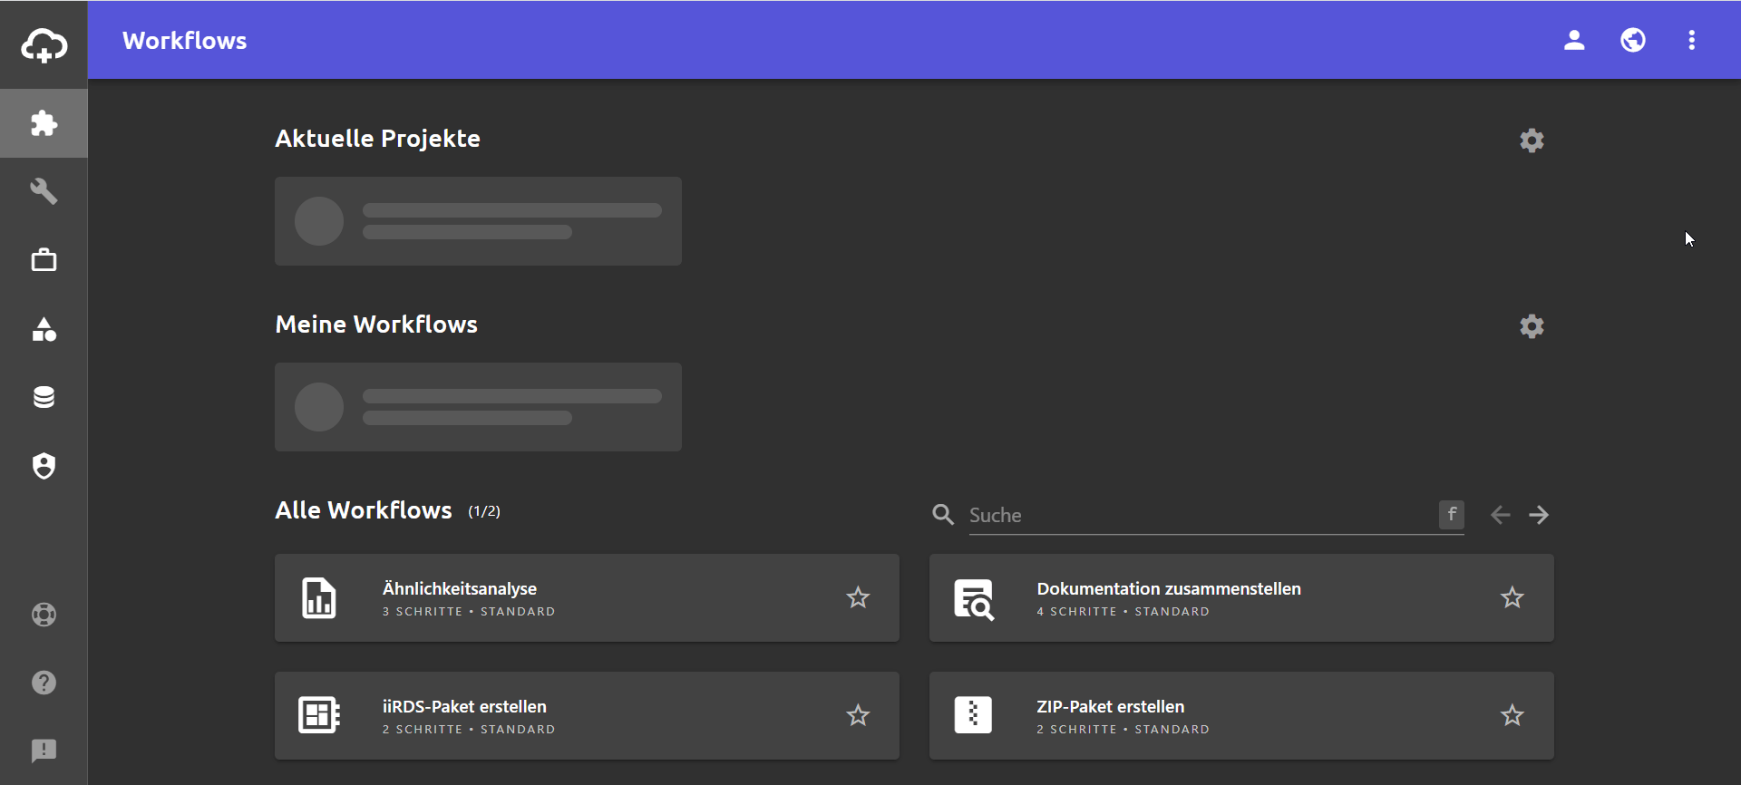Click the Aktuelle Projekte heading

tap(377, 139)
